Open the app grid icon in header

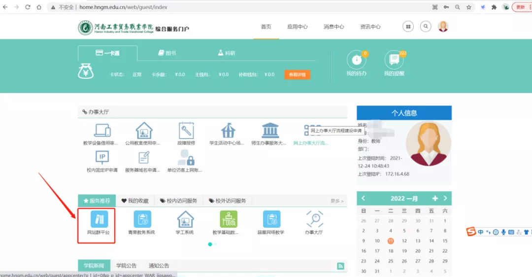pyautogui.click(x=408, y=27)
